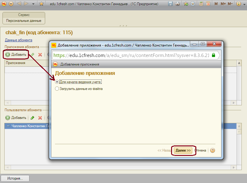Click the URL address field in dialog
The height and width of the screenshot is (183, 247).
point(131,55)
